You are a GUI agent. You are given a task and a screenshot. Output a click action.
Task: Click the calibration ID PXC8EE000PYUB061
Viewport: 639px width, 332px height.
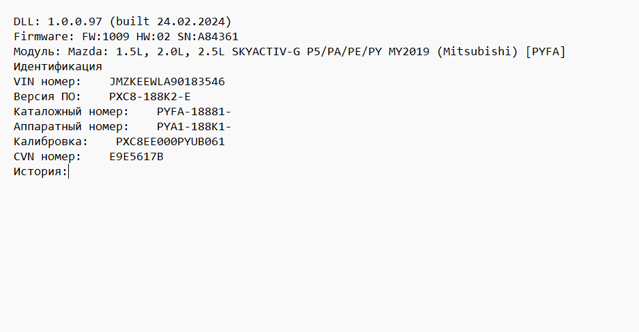click(x=170, y=142)
